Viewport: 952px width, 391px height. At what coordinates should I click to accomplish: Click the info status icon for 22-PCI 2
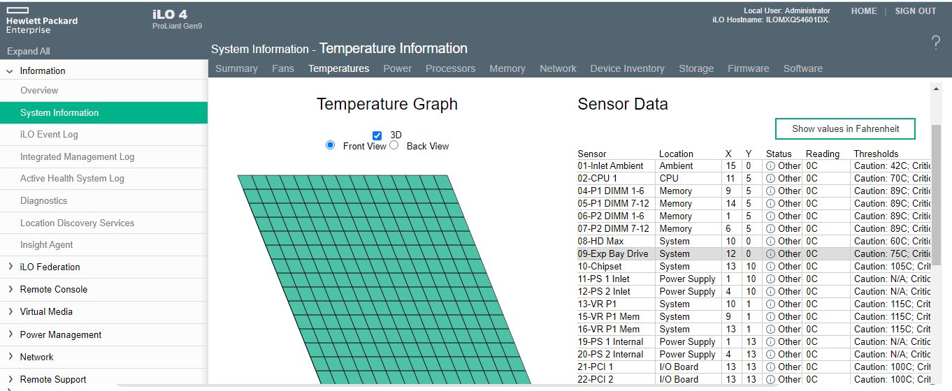[770, 380]
